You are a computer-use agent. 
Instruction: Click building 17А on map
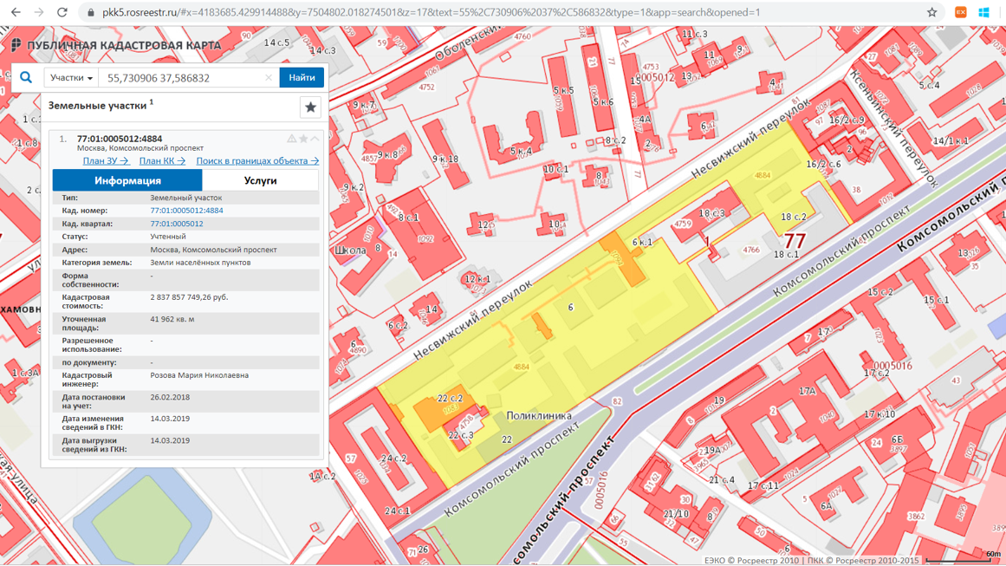807,391
